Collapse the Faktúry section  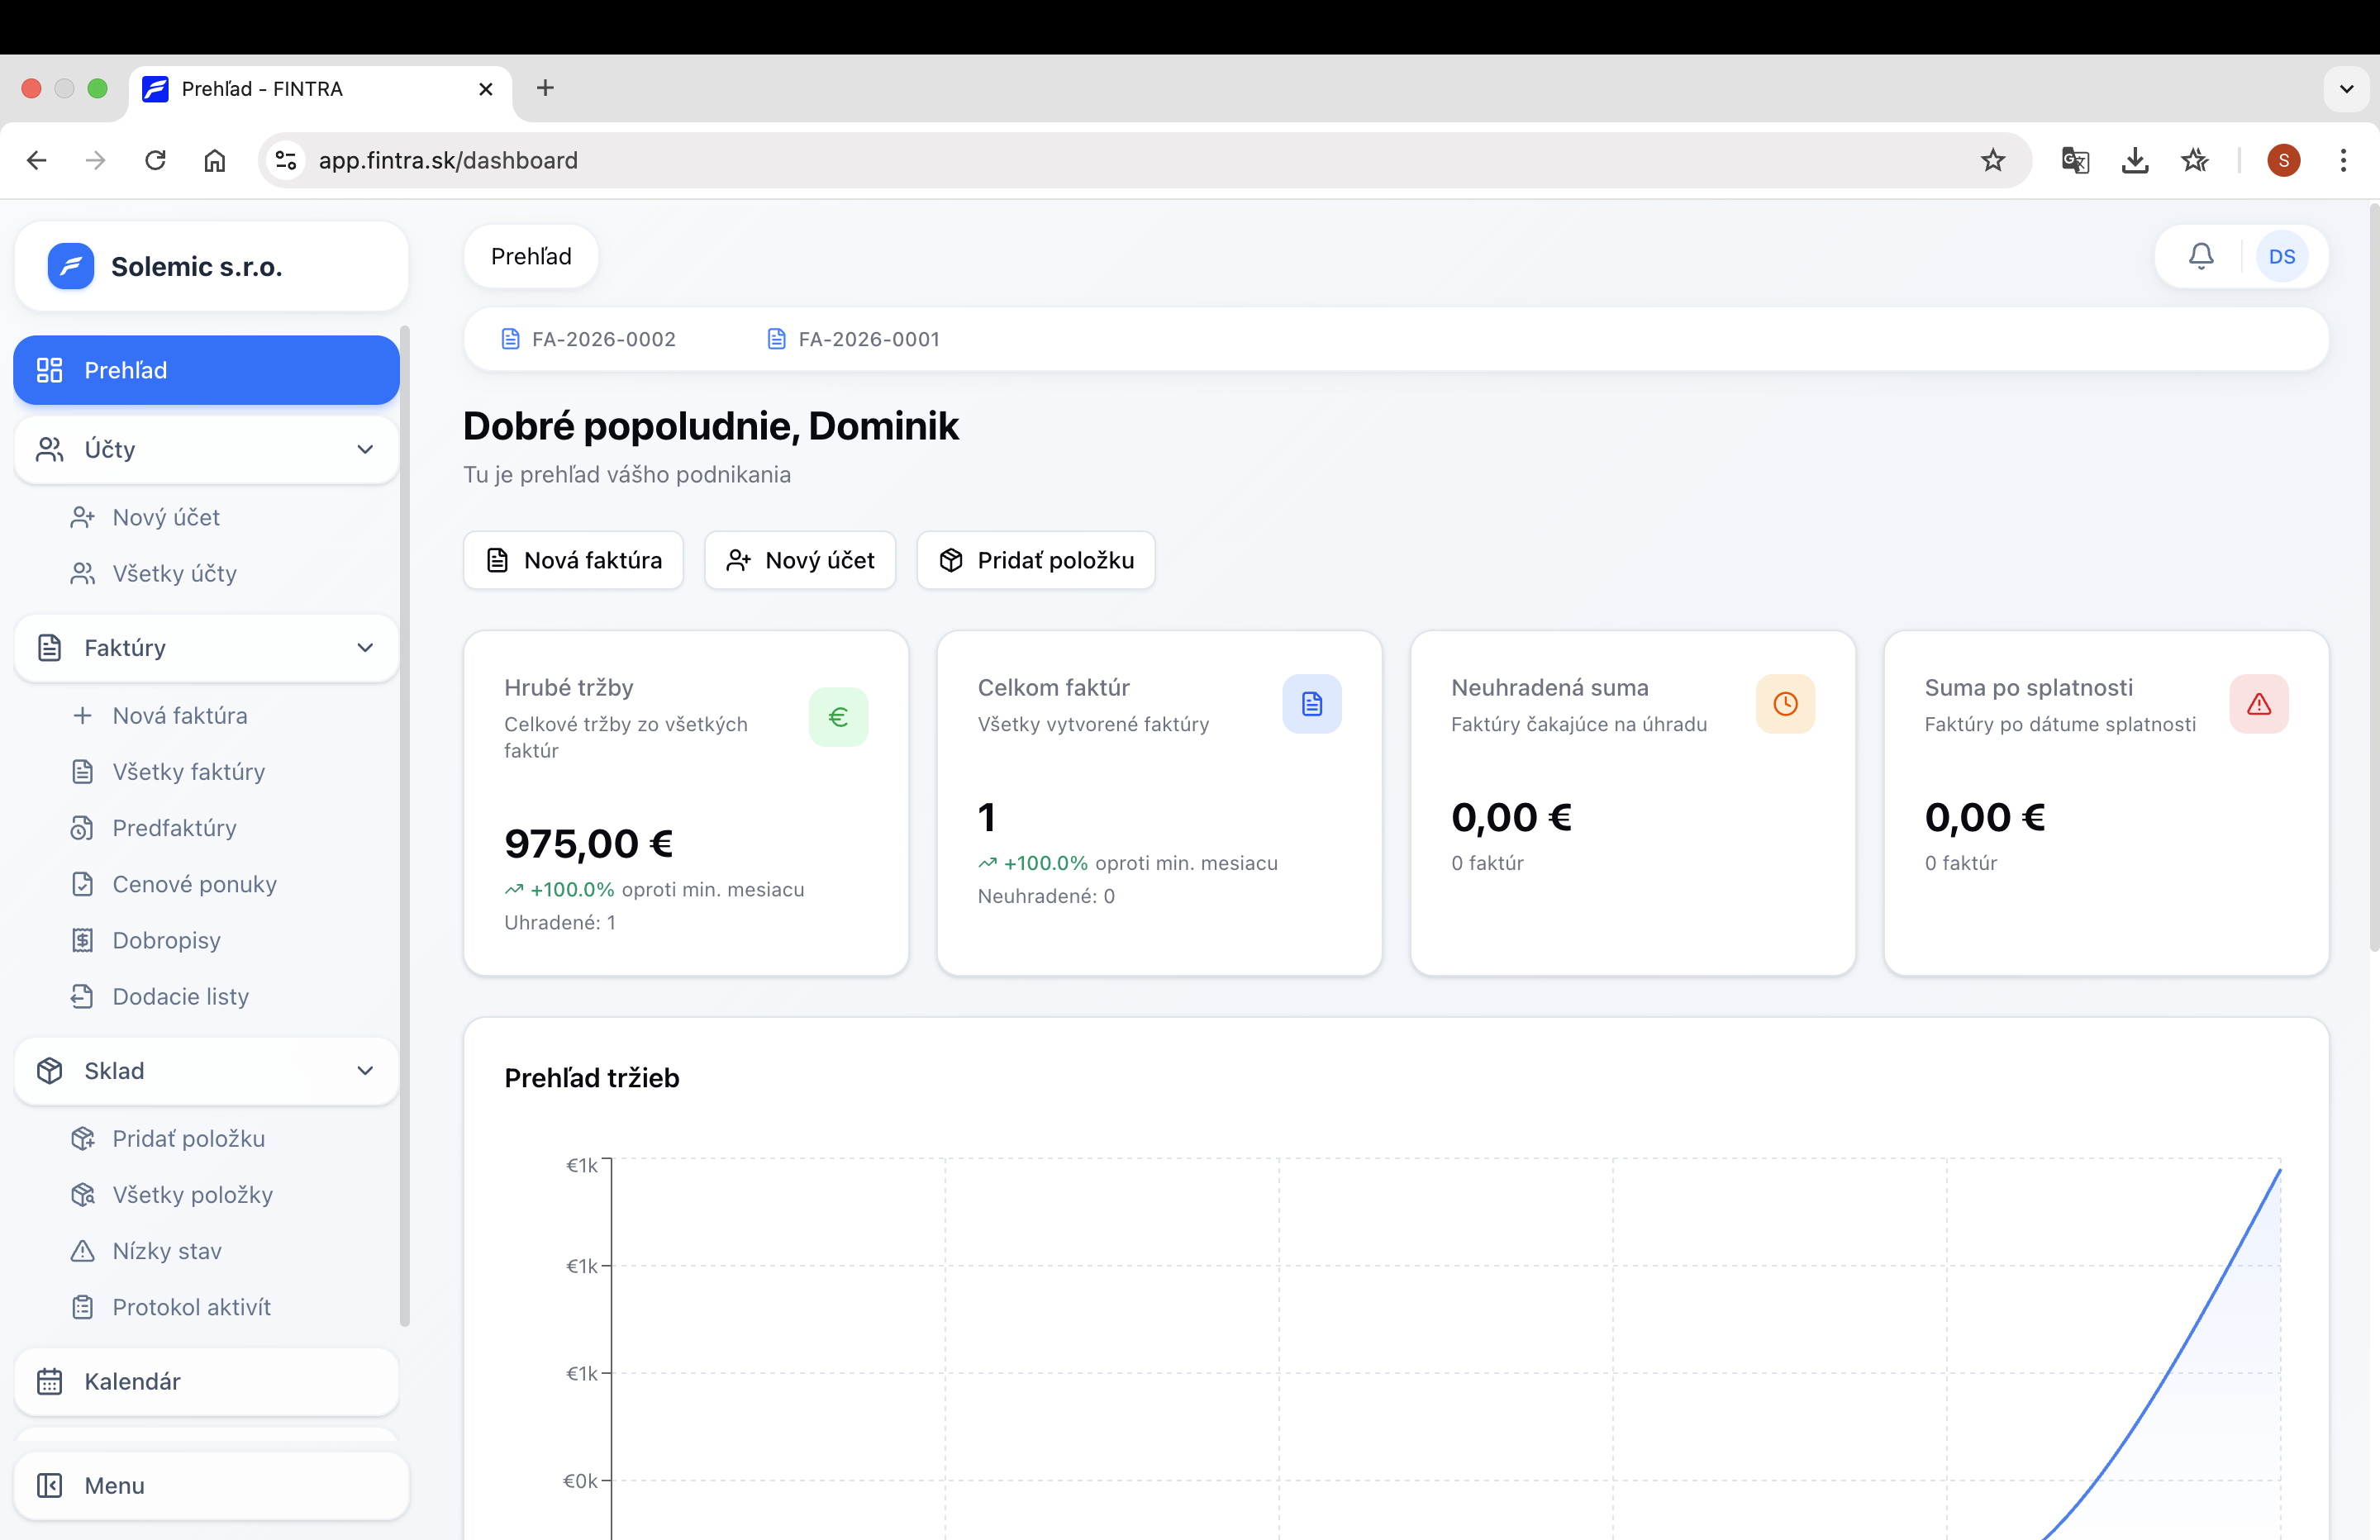tap(365, 648)
